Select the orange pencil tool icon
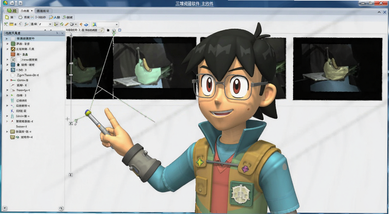The height and width of the screenshot is (214, 389). 67,24
